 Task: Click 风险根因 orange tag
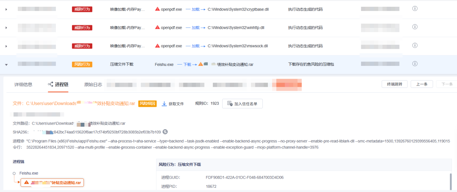tap(148, 103)
